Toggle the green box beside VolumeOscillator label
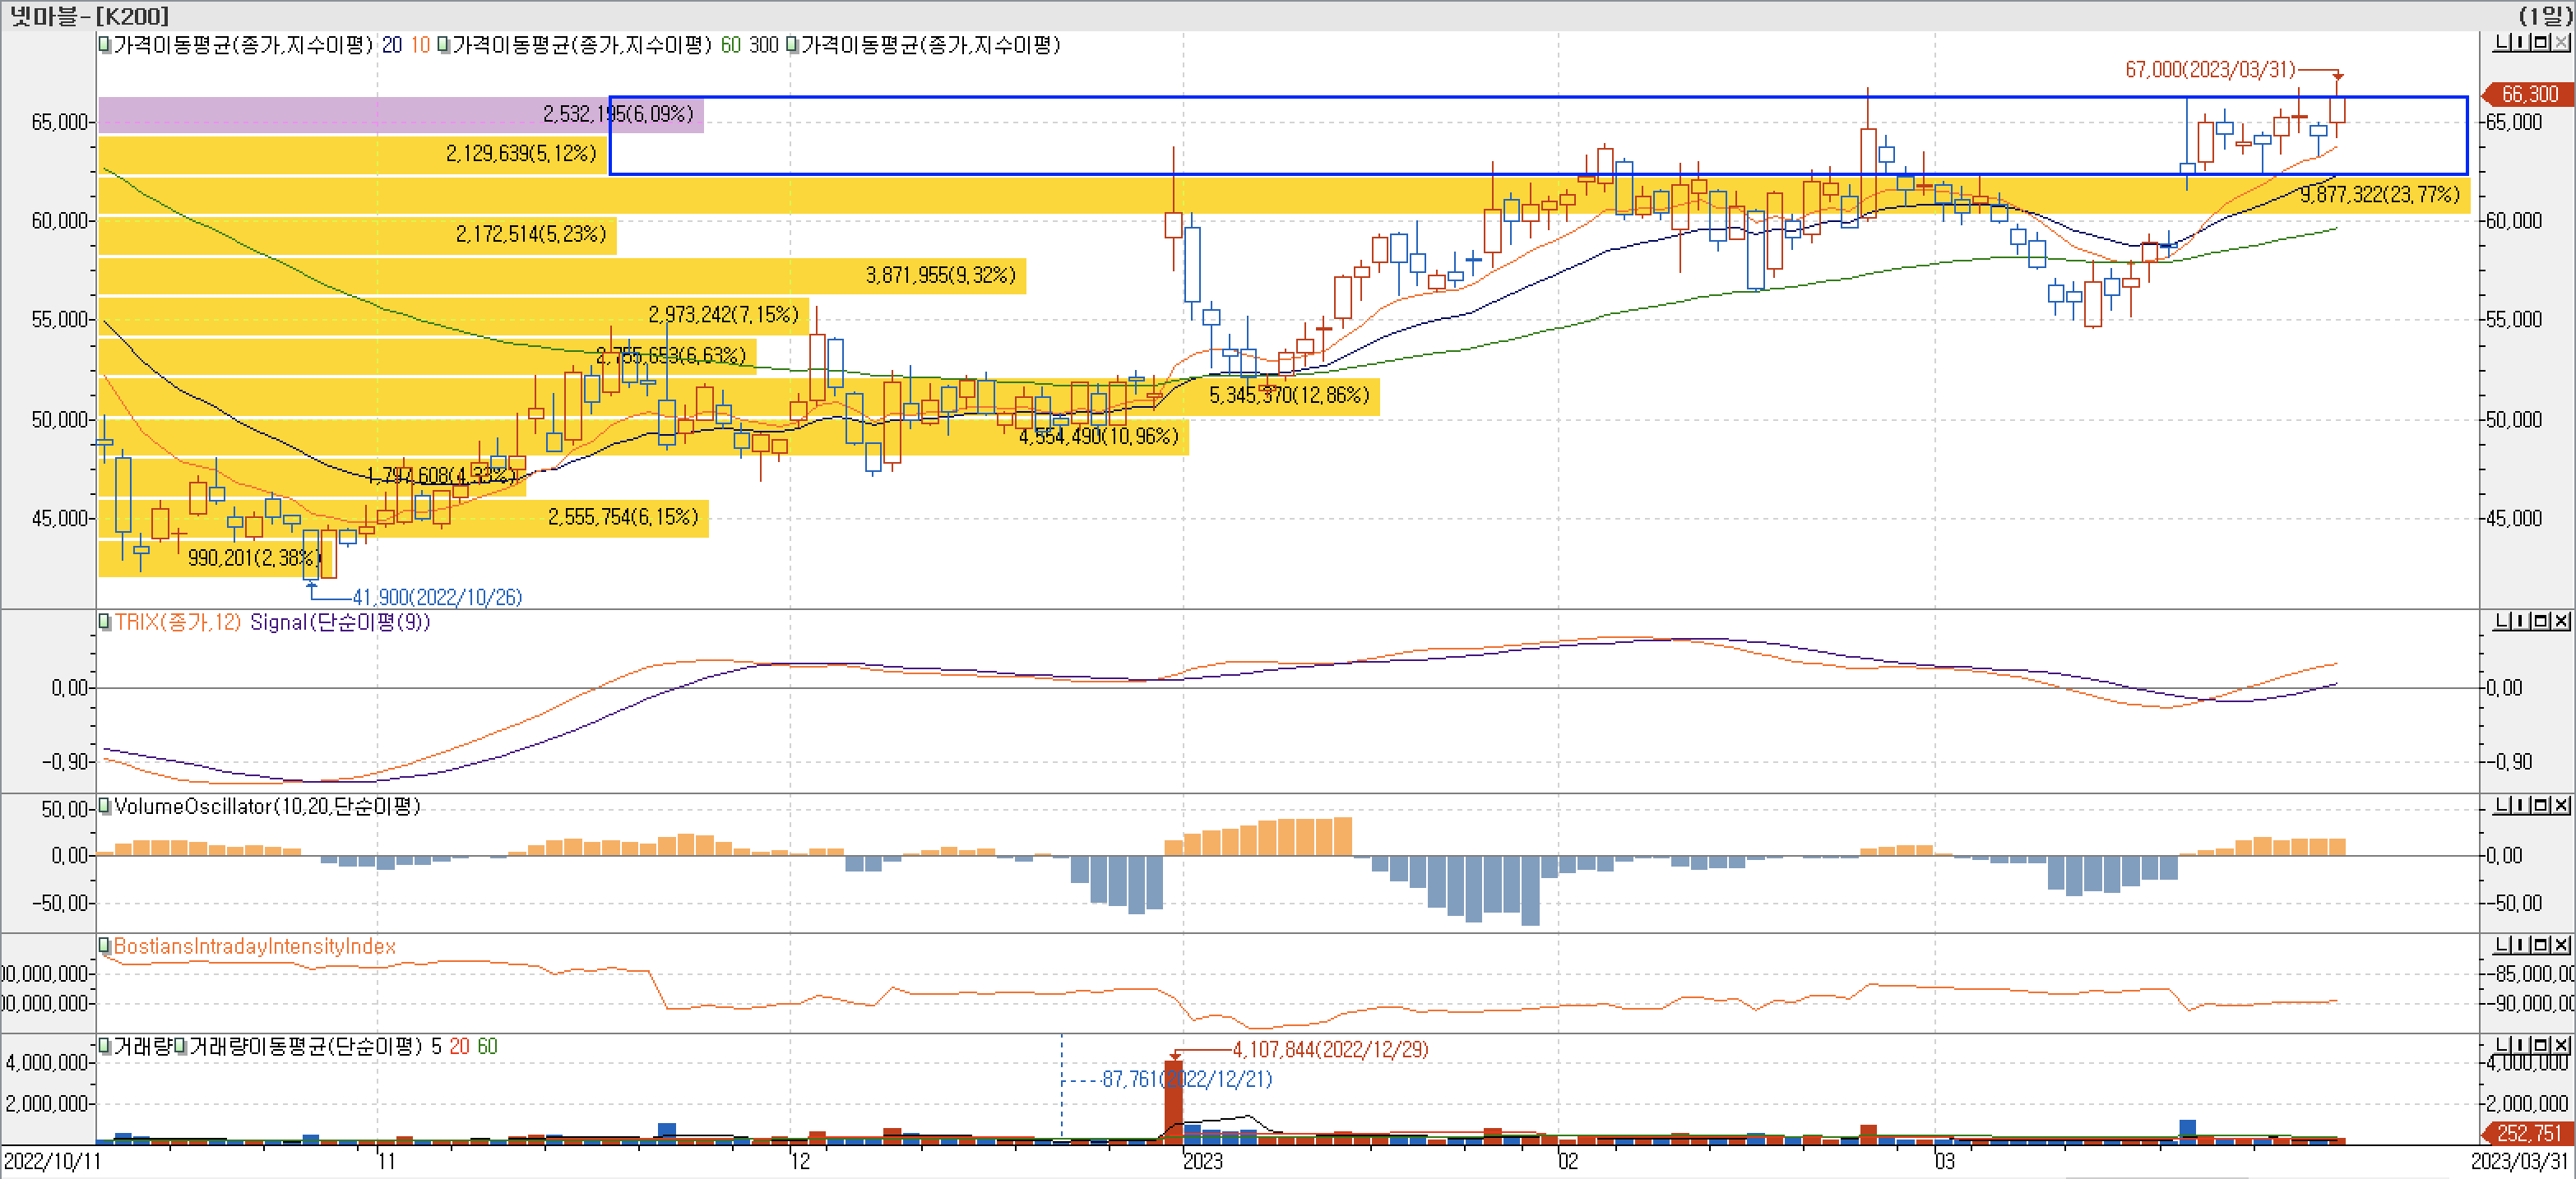The image size is (2576, 1179). (x=104, y=805)
